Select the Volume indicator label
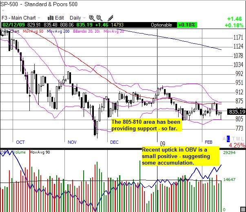Screen dimensions: 246x212 point(19,152)
